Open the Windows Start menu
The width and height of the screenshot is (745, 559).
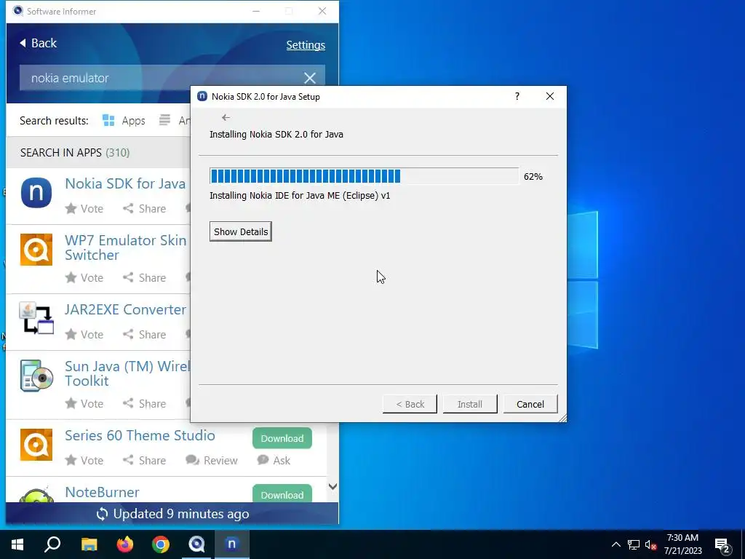coord(17,544)
